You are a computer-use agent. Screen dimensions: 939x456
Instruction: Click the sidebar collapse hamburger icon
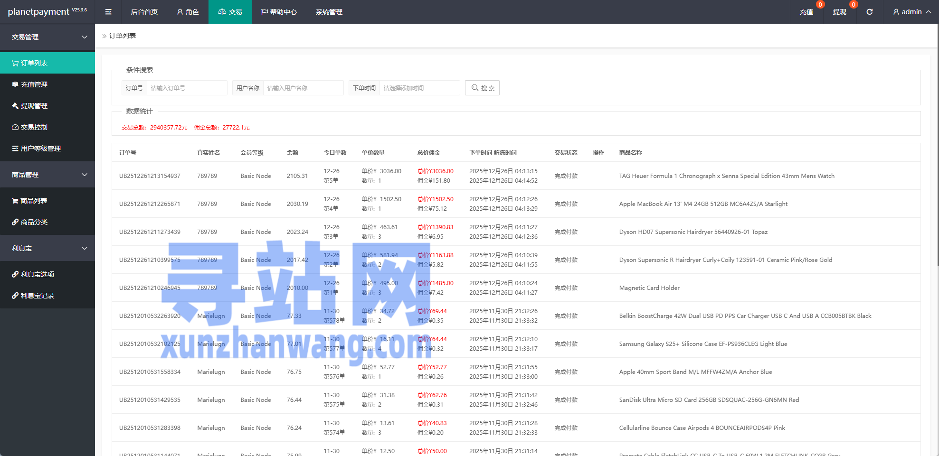pyautogui.click(x=108, y=12)
